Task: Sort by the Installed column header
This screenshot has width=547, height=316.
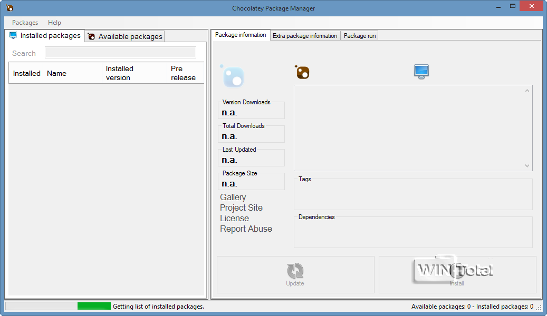Action: click(26, 73)
